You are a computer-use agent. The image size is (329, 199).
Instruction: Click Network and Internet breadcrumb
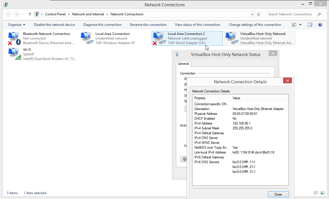[88, 14]
